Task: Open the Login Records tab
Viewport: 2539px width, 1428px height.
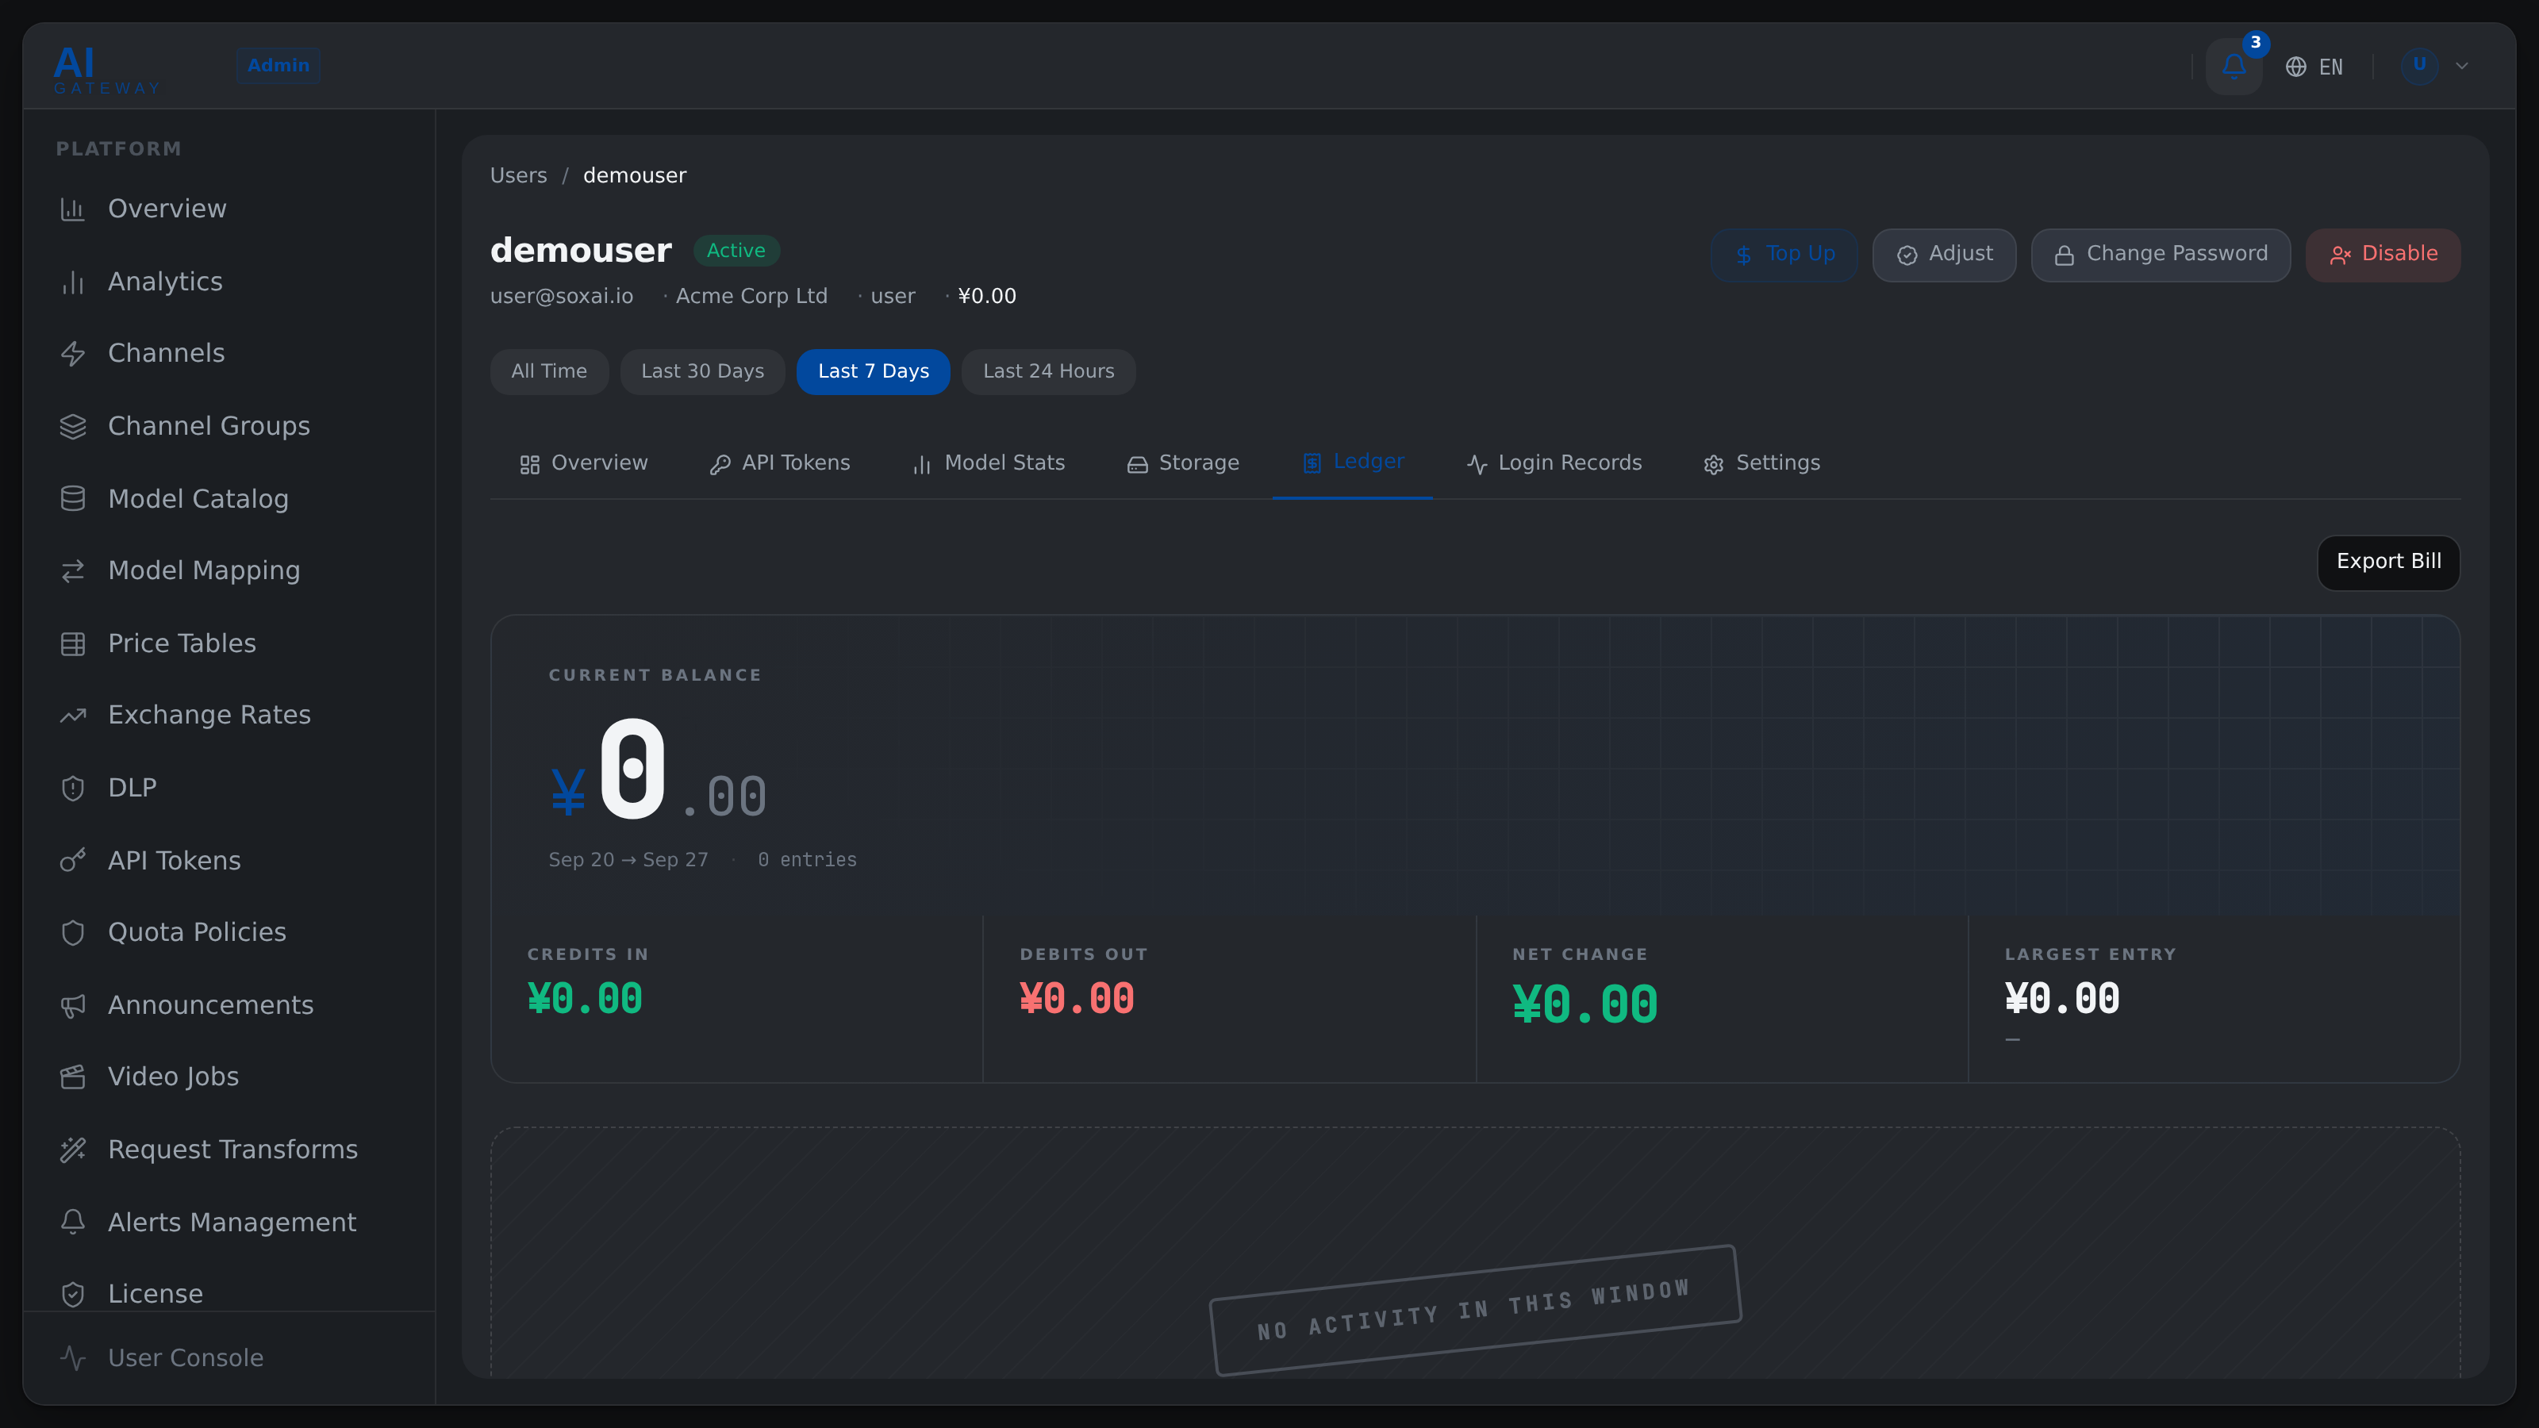Action: click(1554, 463)
